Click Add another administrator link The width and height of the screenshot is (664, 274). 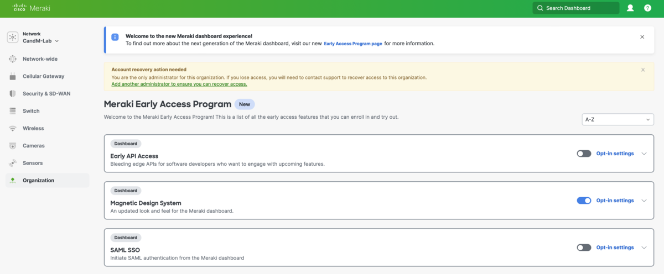click(x=179, y=85)
